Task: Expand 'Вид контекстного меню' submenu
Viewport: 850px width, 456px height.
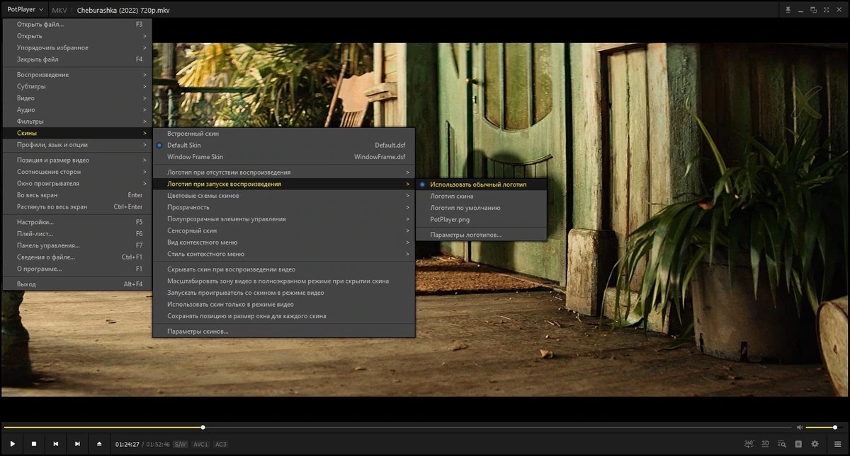Action: 284,242
